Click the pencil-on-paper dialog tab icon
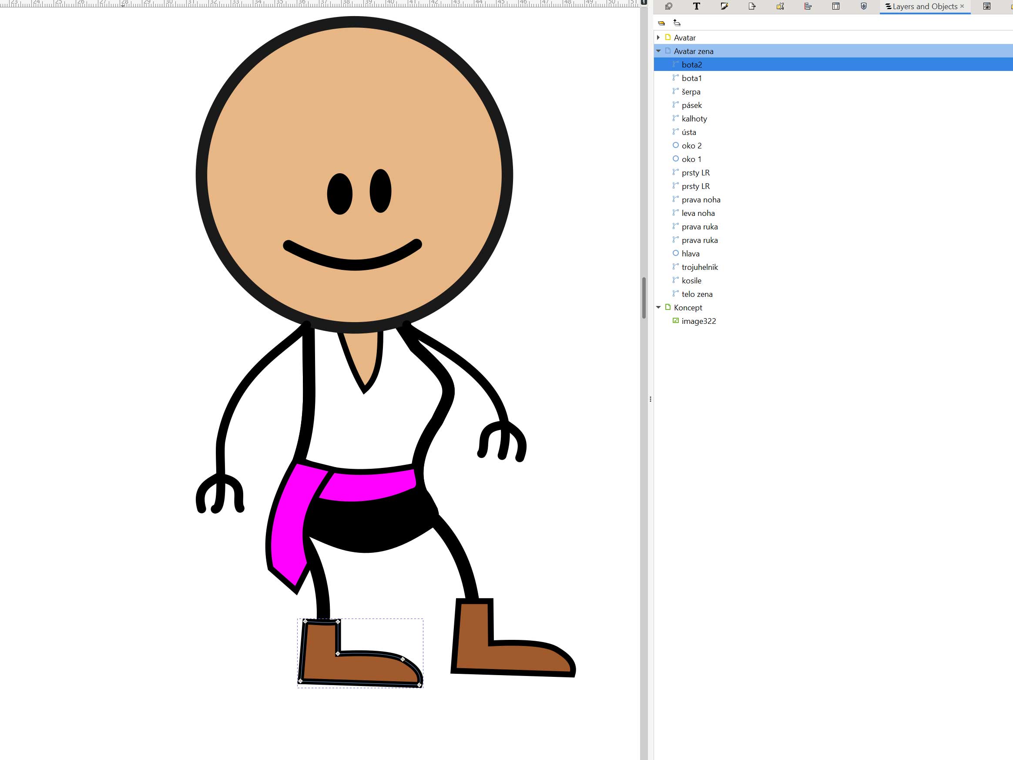 [724, 7]
